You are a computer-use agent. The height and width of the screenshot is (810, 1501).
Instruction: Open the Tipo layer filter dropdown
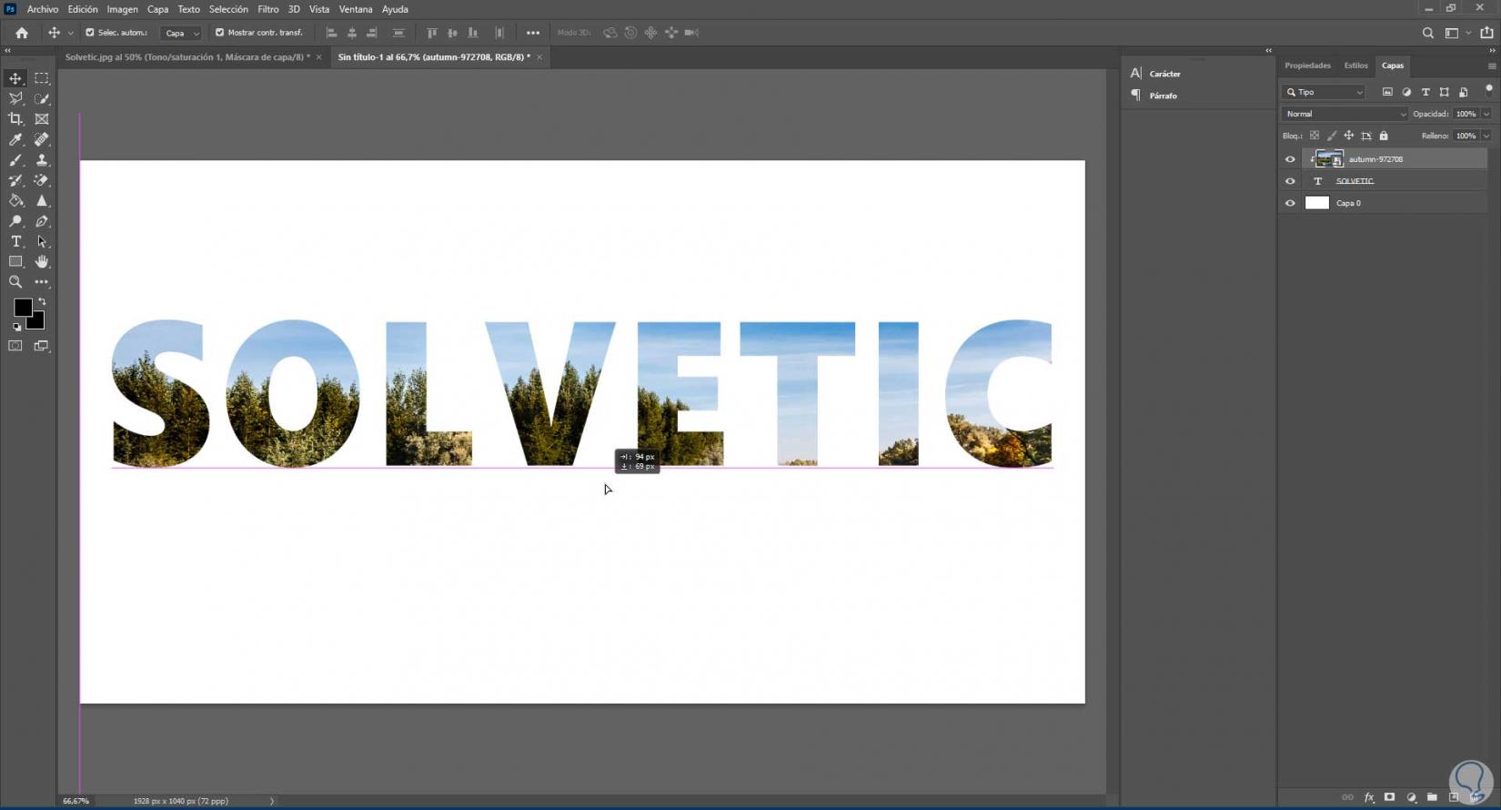pyautogui.click(x=1325, y=92)
